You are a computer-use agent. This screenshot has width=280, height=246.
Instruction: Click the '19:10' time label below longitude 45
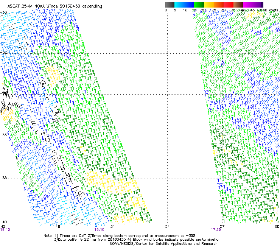click(5, 230)
